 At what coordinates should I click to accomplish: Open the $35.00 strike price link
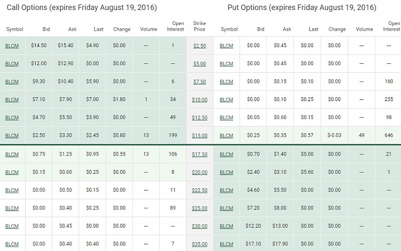point(199,244)
